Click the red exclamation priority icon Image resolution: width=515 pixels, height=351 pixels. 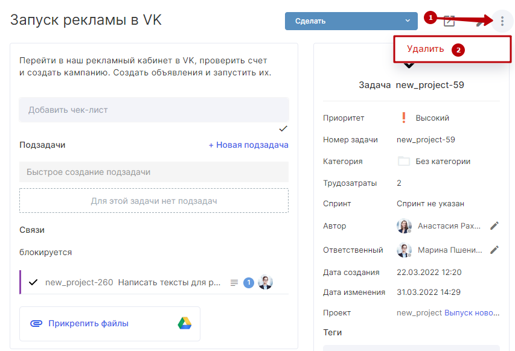(404, 118)
